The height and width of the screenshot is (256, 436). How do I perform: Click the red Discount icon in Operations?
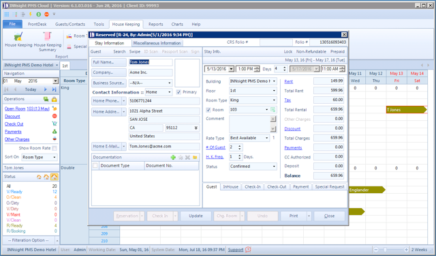pos(54,116)
